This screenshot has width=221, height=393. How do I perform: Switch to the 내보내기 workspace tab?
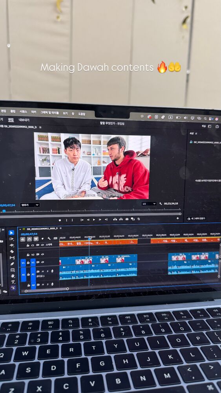[x=24, y=120]
